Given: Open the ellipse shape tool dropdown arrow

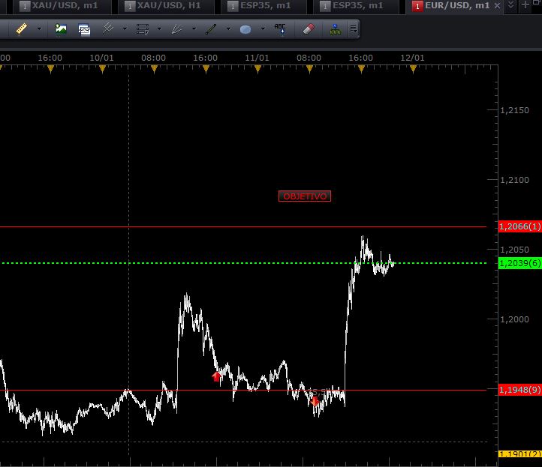Looking at the screenshot, I should tap(263, 30).
